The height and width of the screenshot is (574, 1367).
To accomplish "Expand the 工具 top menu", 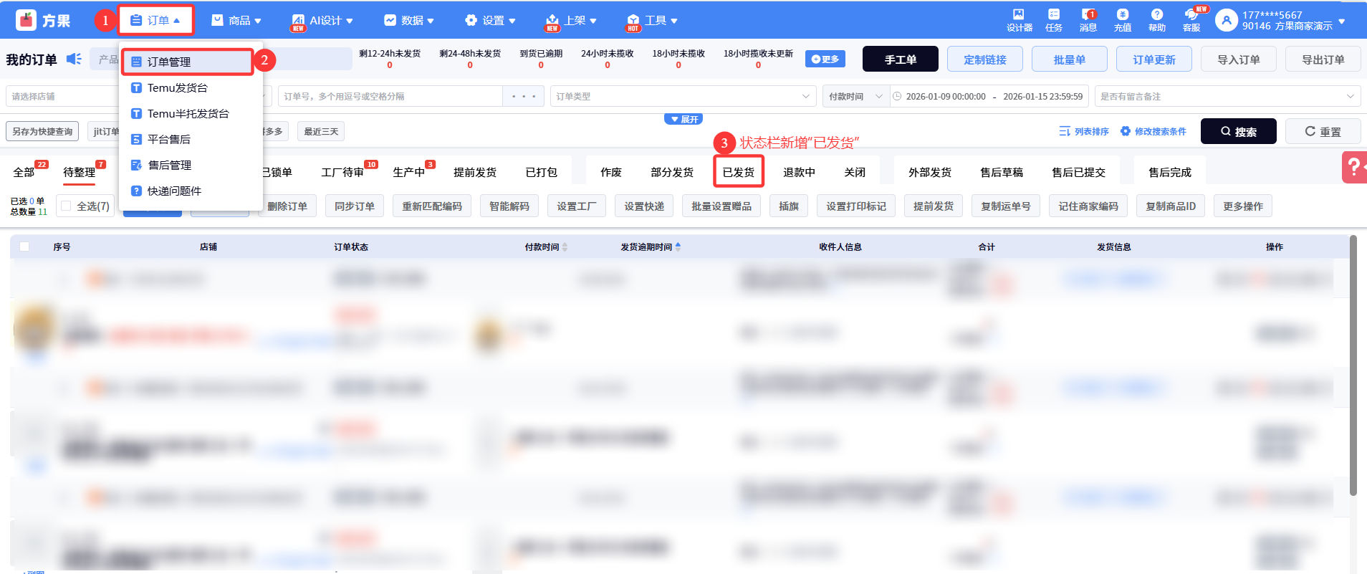I will pyautogui.click(x=652, y=20).
